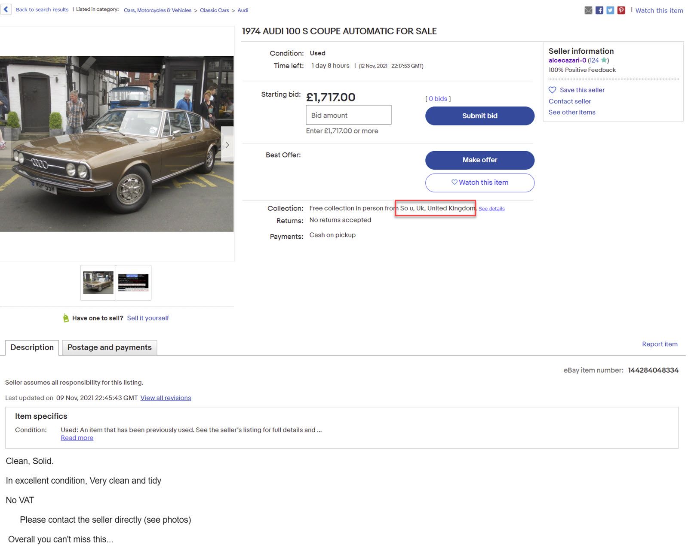Click the 0 bids link
The width and height of the screenshot is (688, 560).
tap(438, 99)
